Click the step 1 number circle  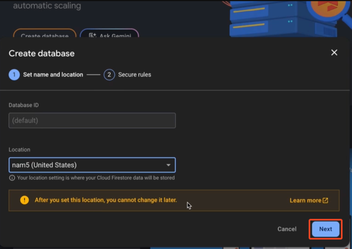[x=14, y=75]
